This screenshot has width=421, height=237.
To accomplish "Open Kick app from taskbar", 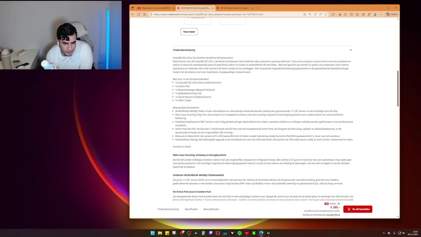I will click(254, 233).
